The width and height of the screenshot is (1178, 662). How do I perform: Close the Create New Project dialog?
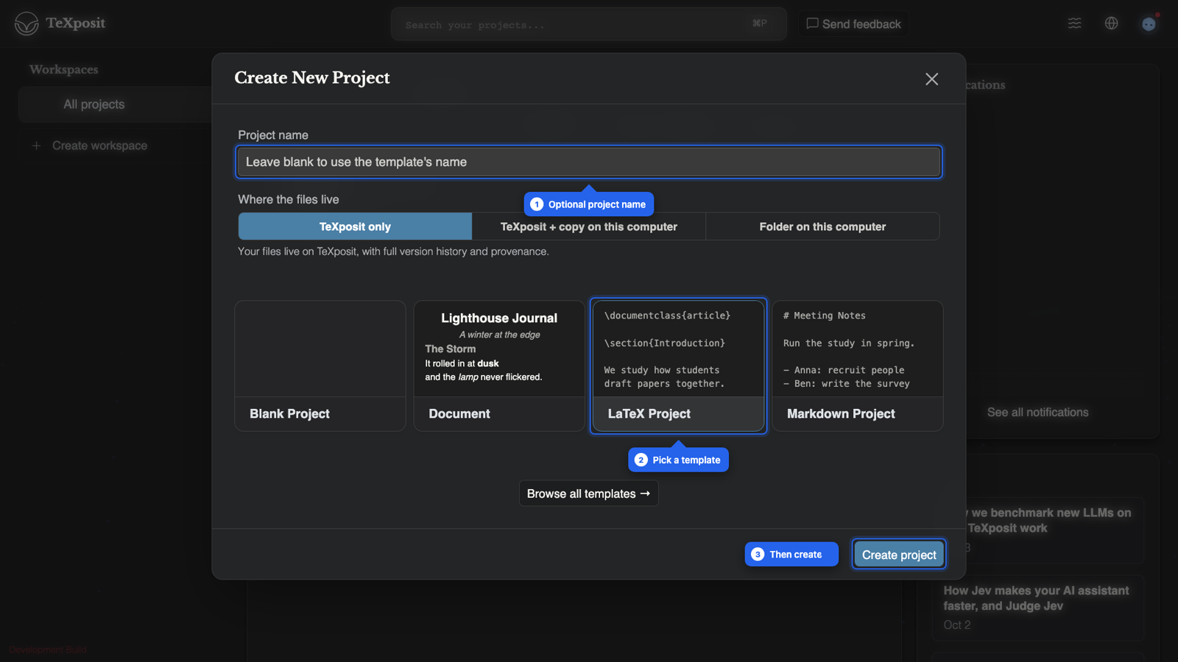click(x=931, y=79)
